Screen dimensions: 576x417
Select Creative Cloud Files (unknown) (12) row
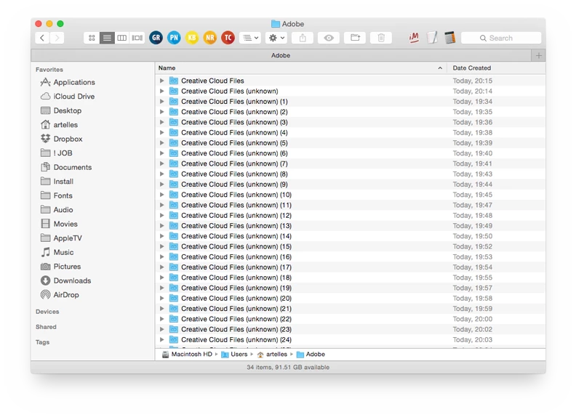coord(351,216)
